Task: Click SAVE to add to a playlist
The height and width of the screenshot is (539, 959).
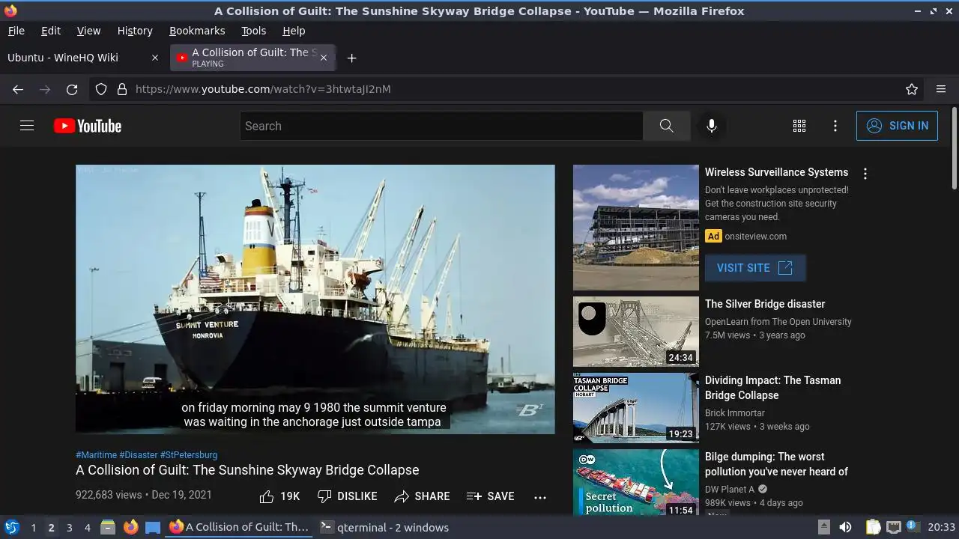Action: [491, 496]
